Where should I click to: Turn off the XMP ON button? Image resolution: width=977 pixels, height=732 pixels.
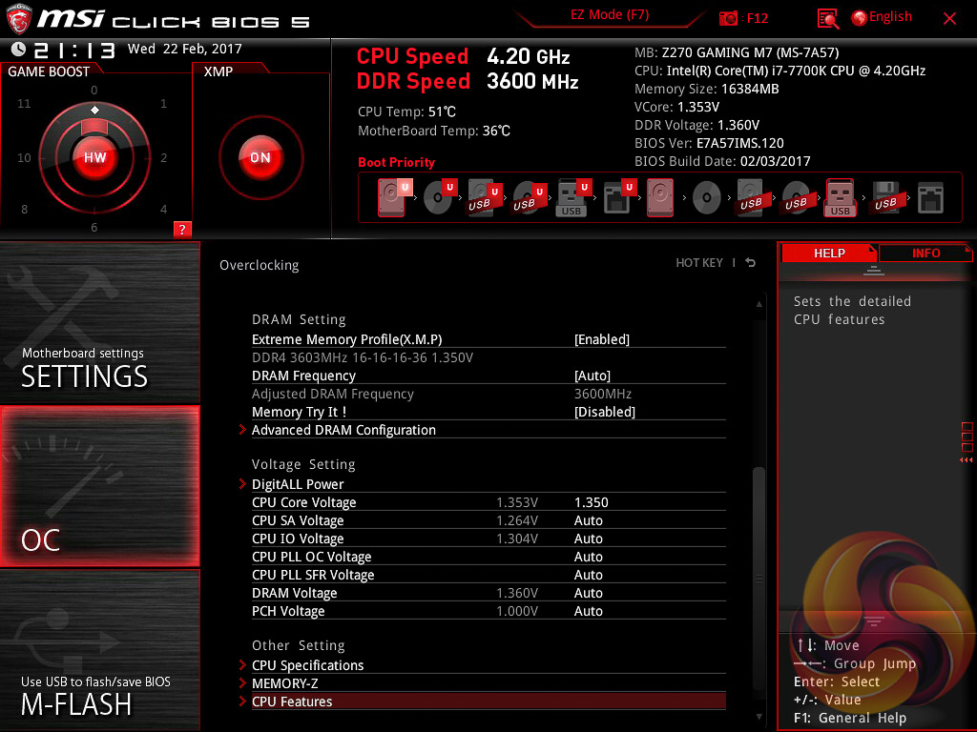(260, 157)
